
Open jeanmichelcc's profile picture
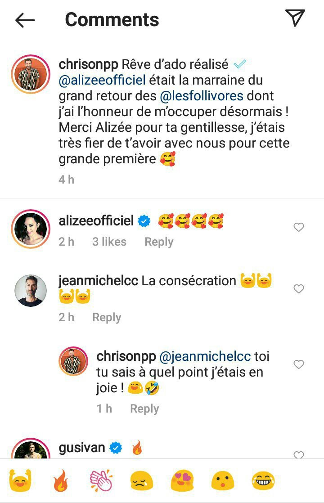[31, 291]
